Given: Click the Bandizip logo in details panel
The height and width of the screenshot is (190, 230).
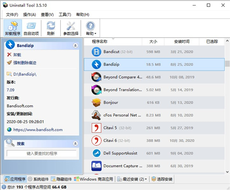Looking at the screenshot, I should point(10,45).
